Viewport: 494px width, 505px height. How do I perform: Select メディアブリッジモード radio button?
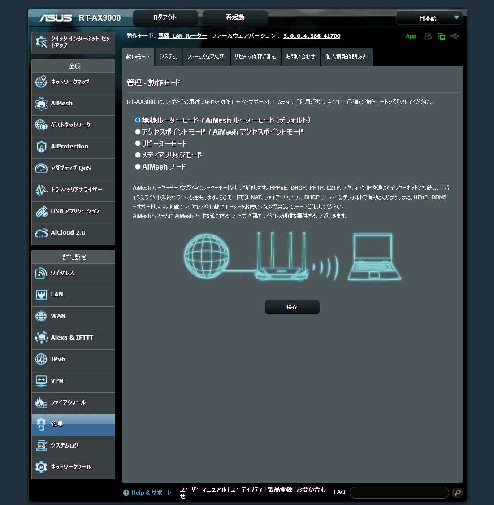[138, 155]
